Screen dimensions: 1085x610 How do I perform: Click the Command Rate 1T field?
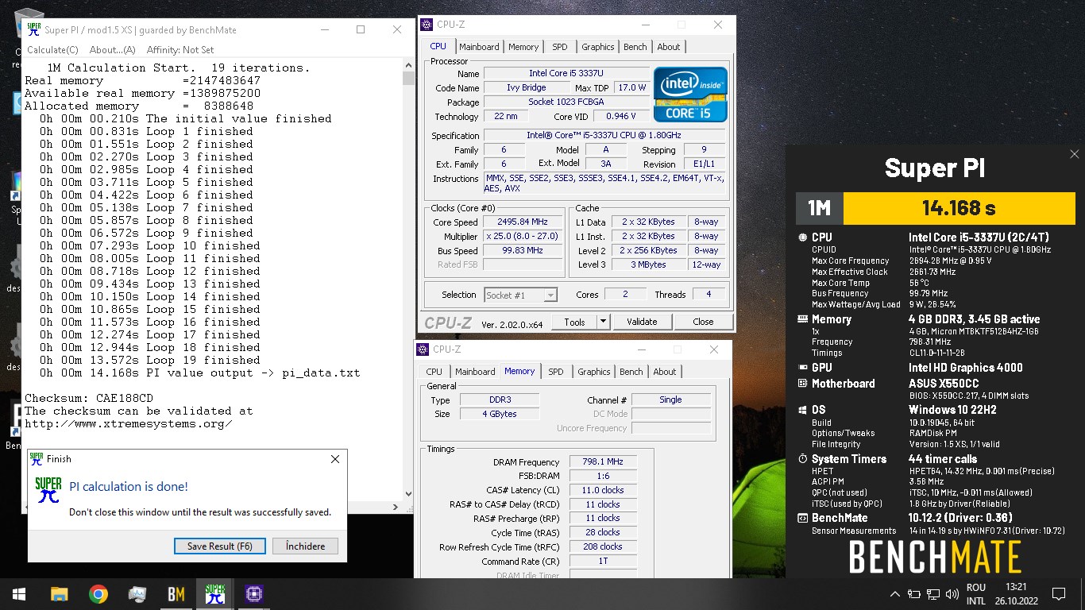602,561
